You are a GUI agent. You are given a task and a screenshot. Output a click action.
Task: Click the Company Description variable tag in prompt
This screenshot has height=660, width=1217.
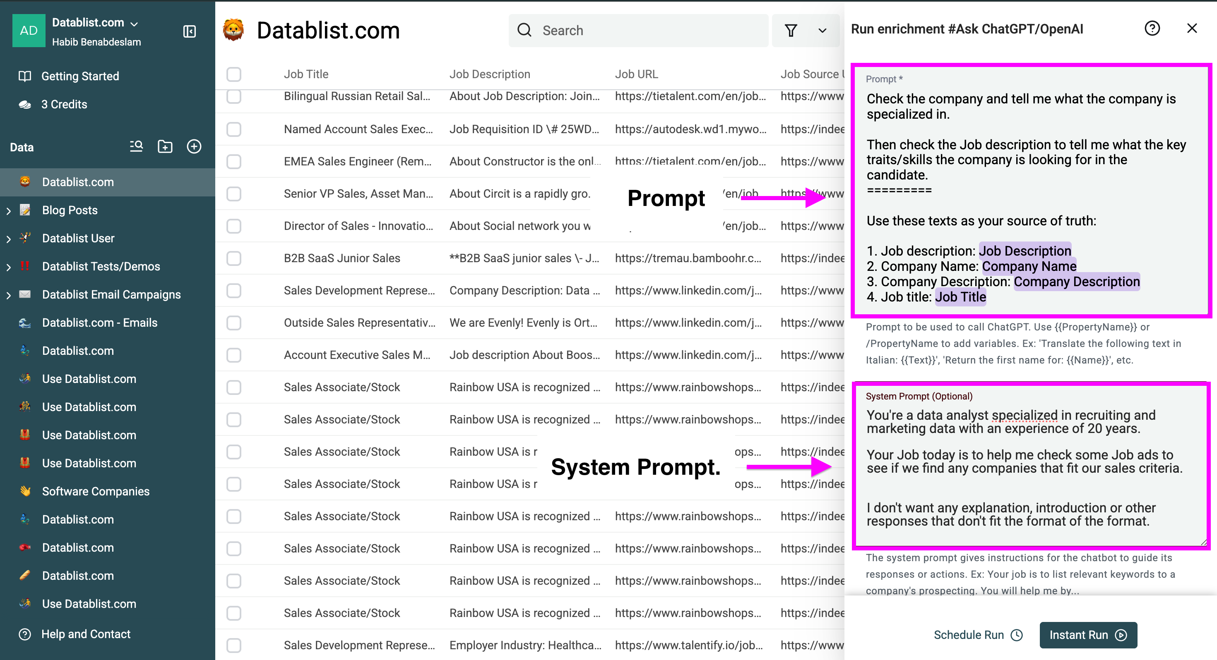pos(1077,282)
